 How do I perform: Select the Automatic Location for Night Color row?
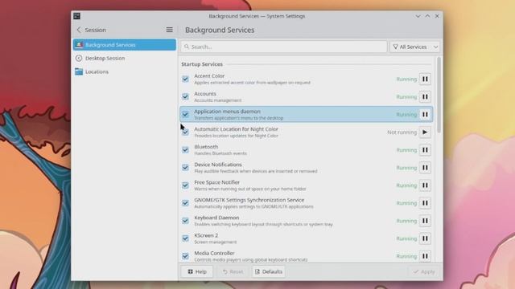[306, 132]
